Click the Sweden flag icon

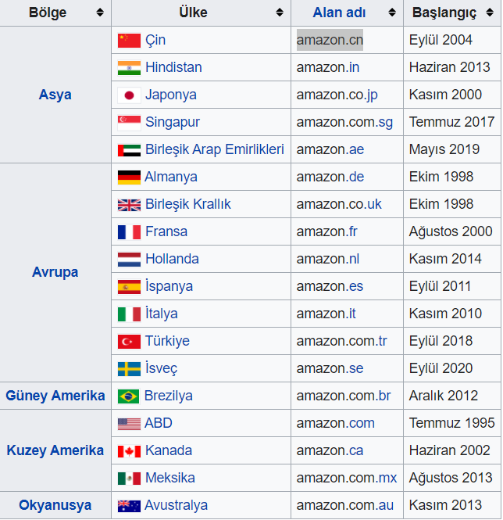(129, 369)
